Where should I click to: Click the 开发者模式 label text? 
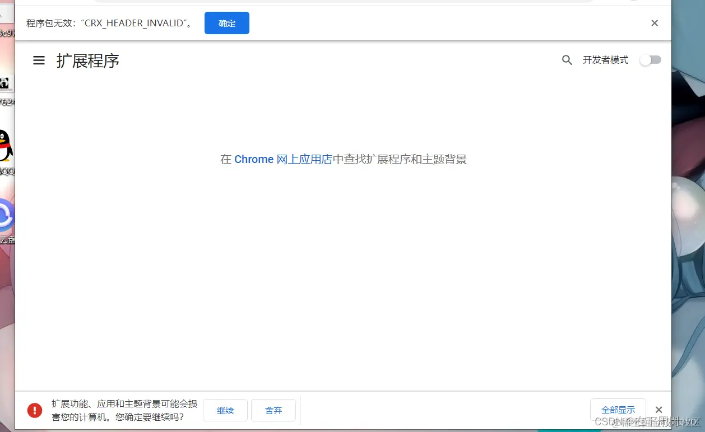(606, 60)
